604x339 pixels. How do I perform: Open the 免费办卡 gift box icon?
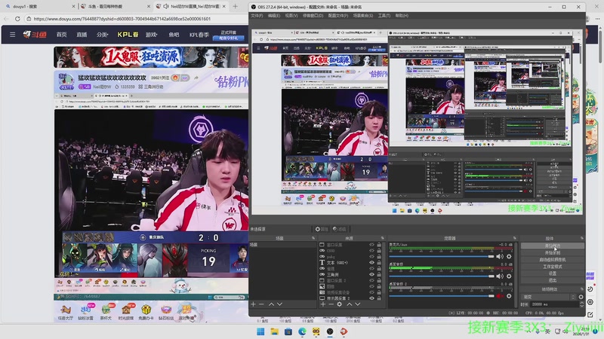(x=146, y=312)
